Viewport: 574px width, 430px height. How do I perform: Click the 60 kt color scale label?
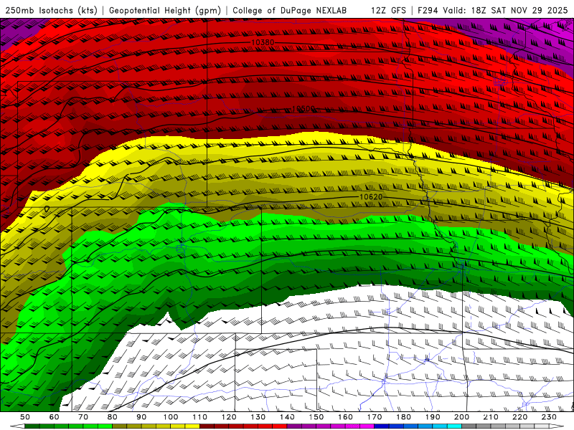click(55, 417)
